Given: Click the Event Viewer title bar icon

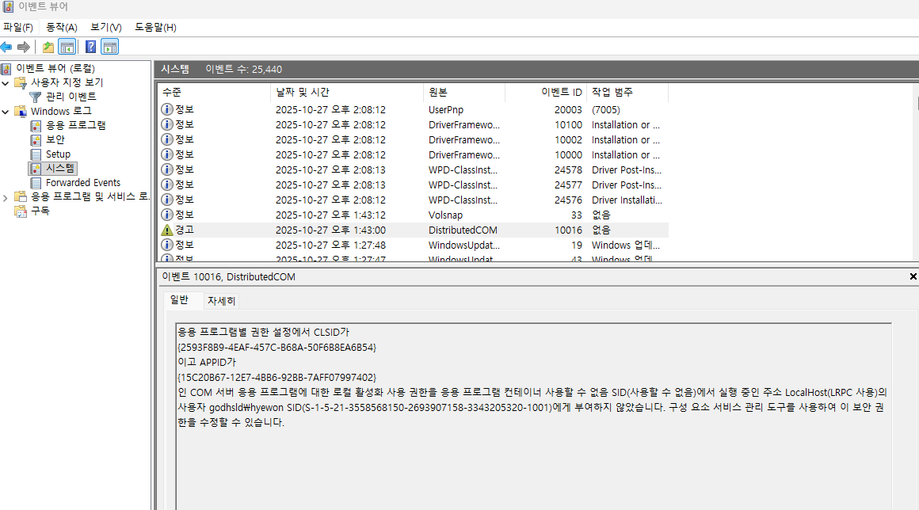Looking at the screenshot, I should [x=8, y=6].
